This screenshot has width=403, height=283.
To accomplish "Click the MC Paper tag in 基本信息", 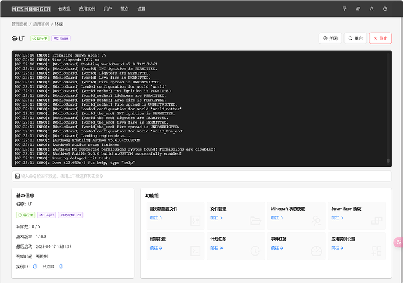I will tap(47, 215).
